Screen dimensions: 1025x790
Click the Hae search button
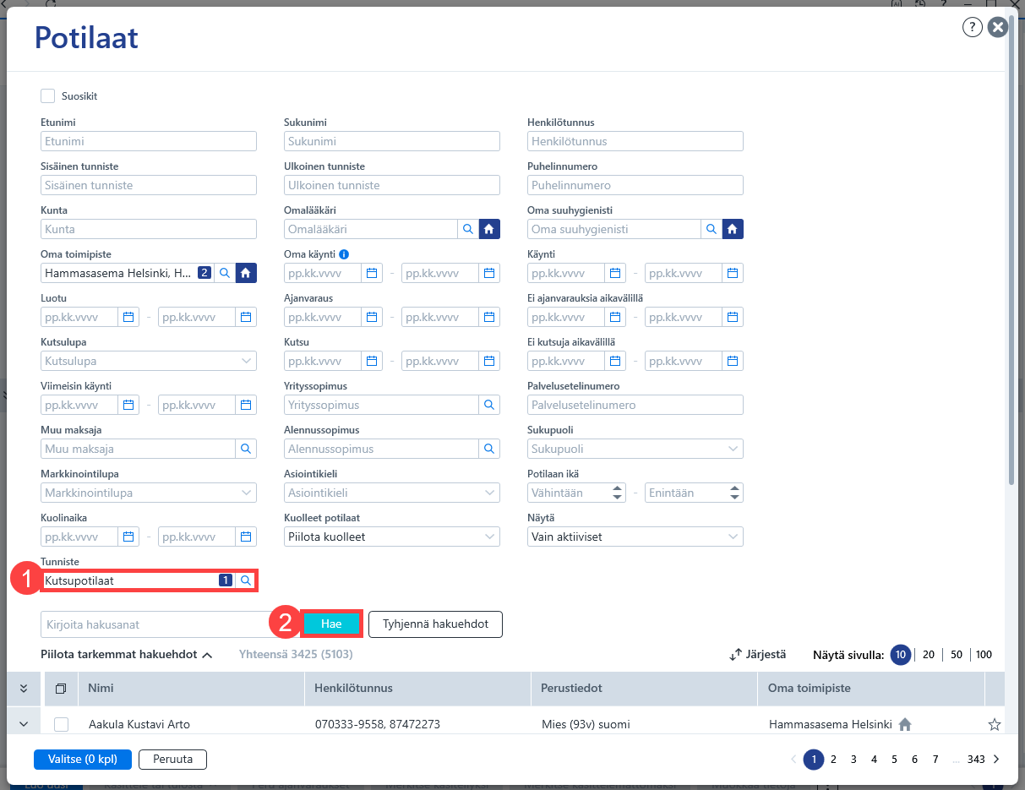pos(331,624)
